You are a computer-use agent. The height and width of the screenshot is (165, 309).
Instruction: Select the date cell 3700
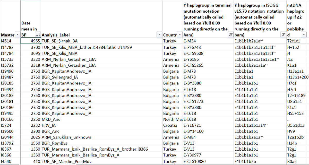31,47
